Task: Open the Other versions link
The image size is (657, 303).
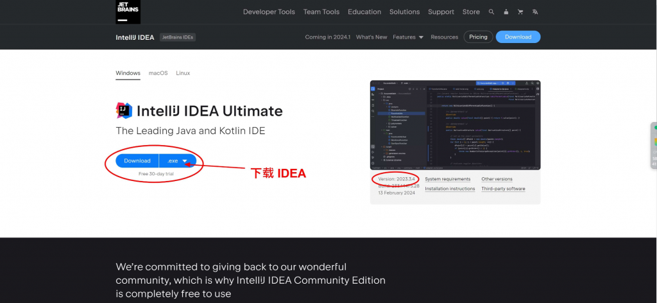Action: click(497, 179)
